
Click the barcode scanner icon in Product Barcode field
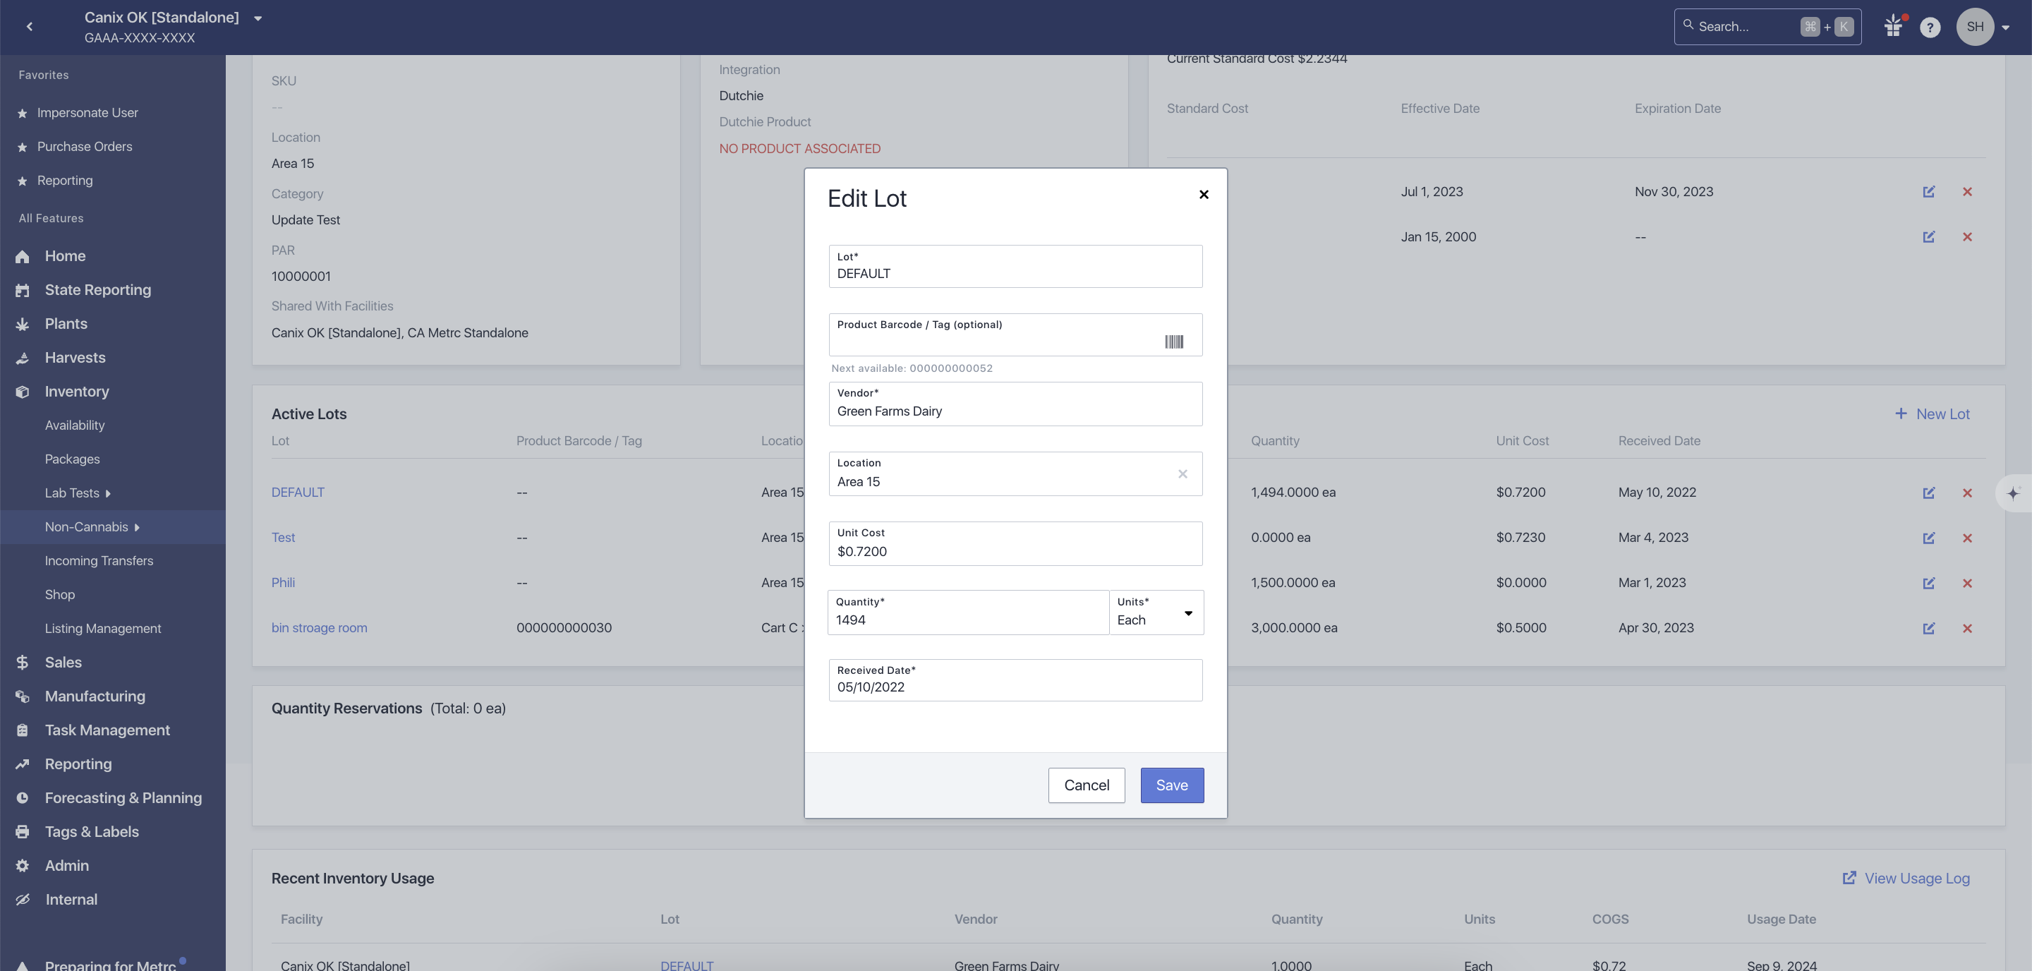coord(1174,342)
